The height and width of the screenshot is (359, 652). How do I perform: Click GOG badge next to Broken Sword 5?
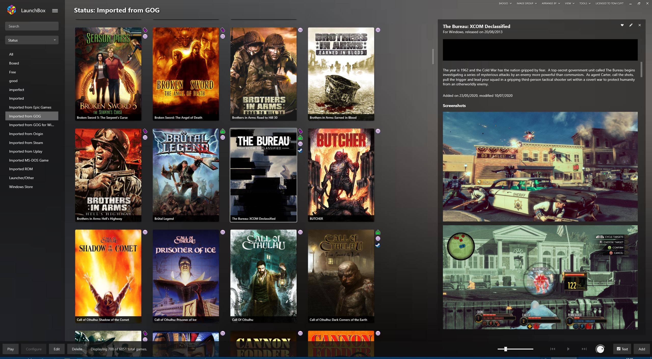click(x=145, y=36)
